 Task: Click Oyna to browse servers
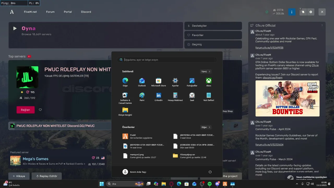tap(96, 35)
